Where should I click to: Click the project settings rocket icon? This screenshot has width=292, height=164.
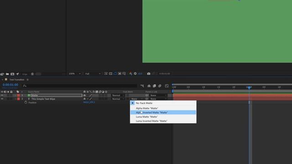tap(17, 74)
